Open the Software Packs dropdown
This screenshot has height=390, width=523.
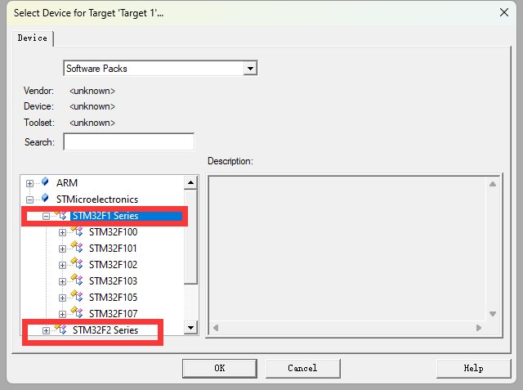pos(250,69)
